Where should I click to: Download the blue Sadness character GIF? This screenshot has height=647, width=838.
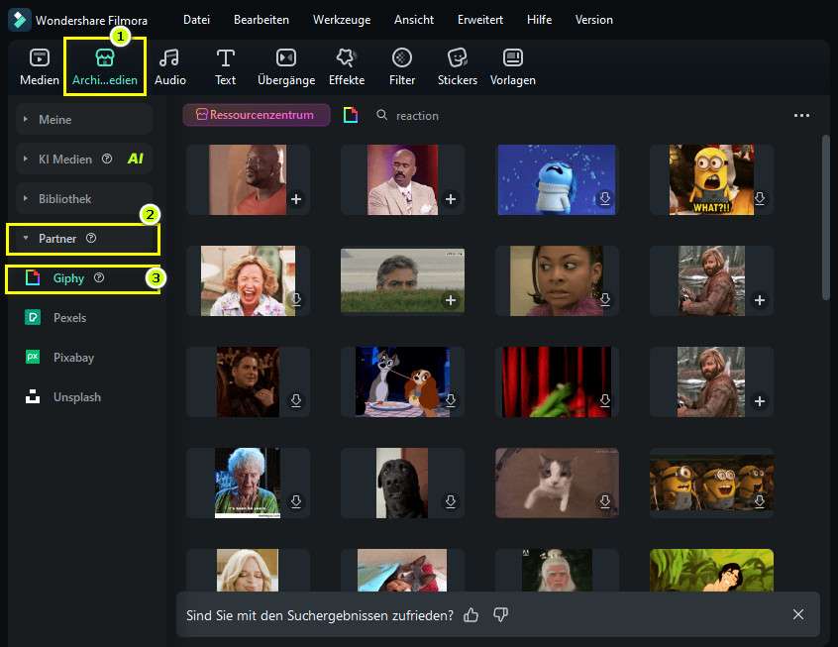(605, 199)
